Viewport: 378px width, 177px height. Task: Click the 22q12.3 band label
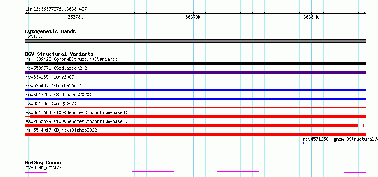coord(34,37)
